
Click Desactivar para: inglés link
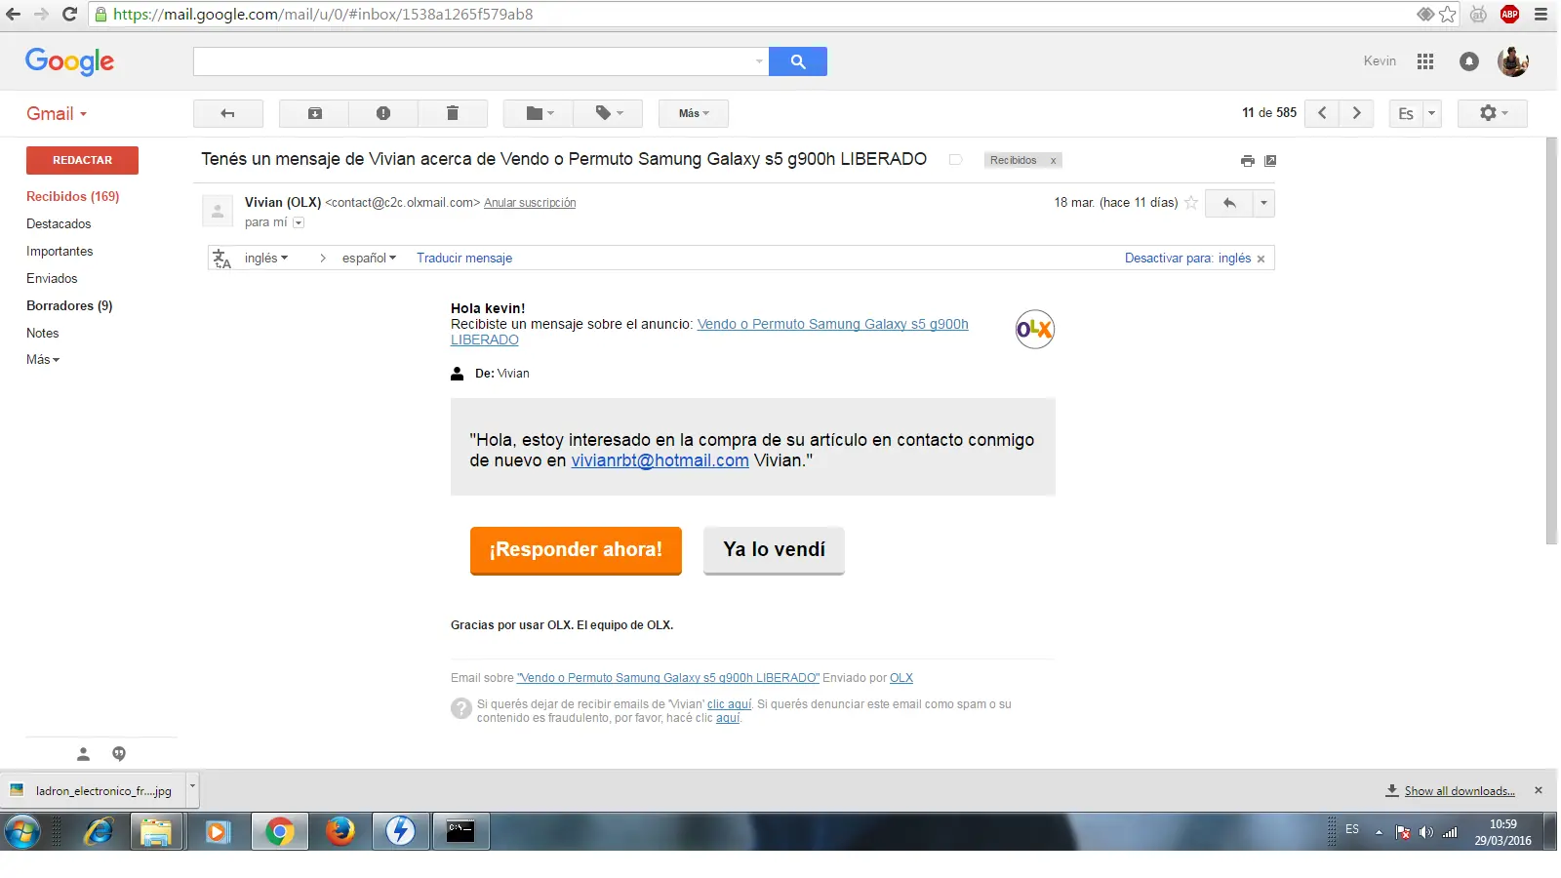pyautogui.click(x=1187, y=258)
